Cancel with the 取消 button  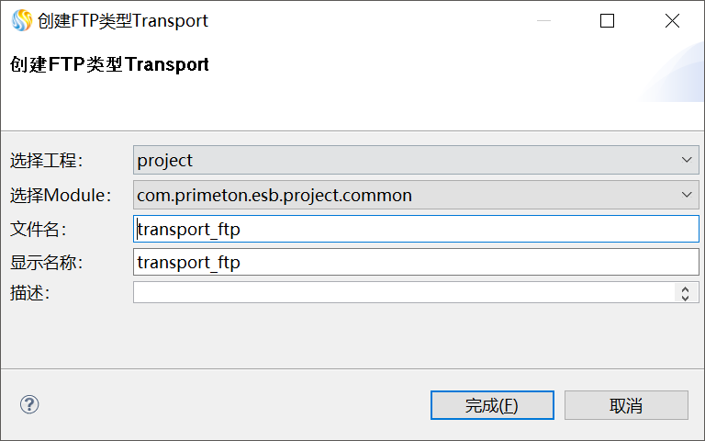tap(626, 405)
